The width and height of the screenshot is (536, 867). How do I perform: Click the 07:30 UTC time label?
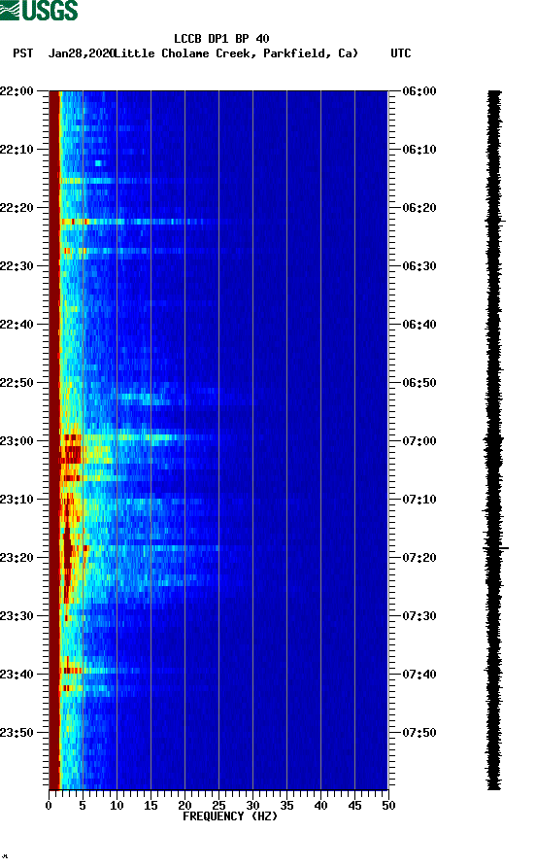tap(419, 616)
